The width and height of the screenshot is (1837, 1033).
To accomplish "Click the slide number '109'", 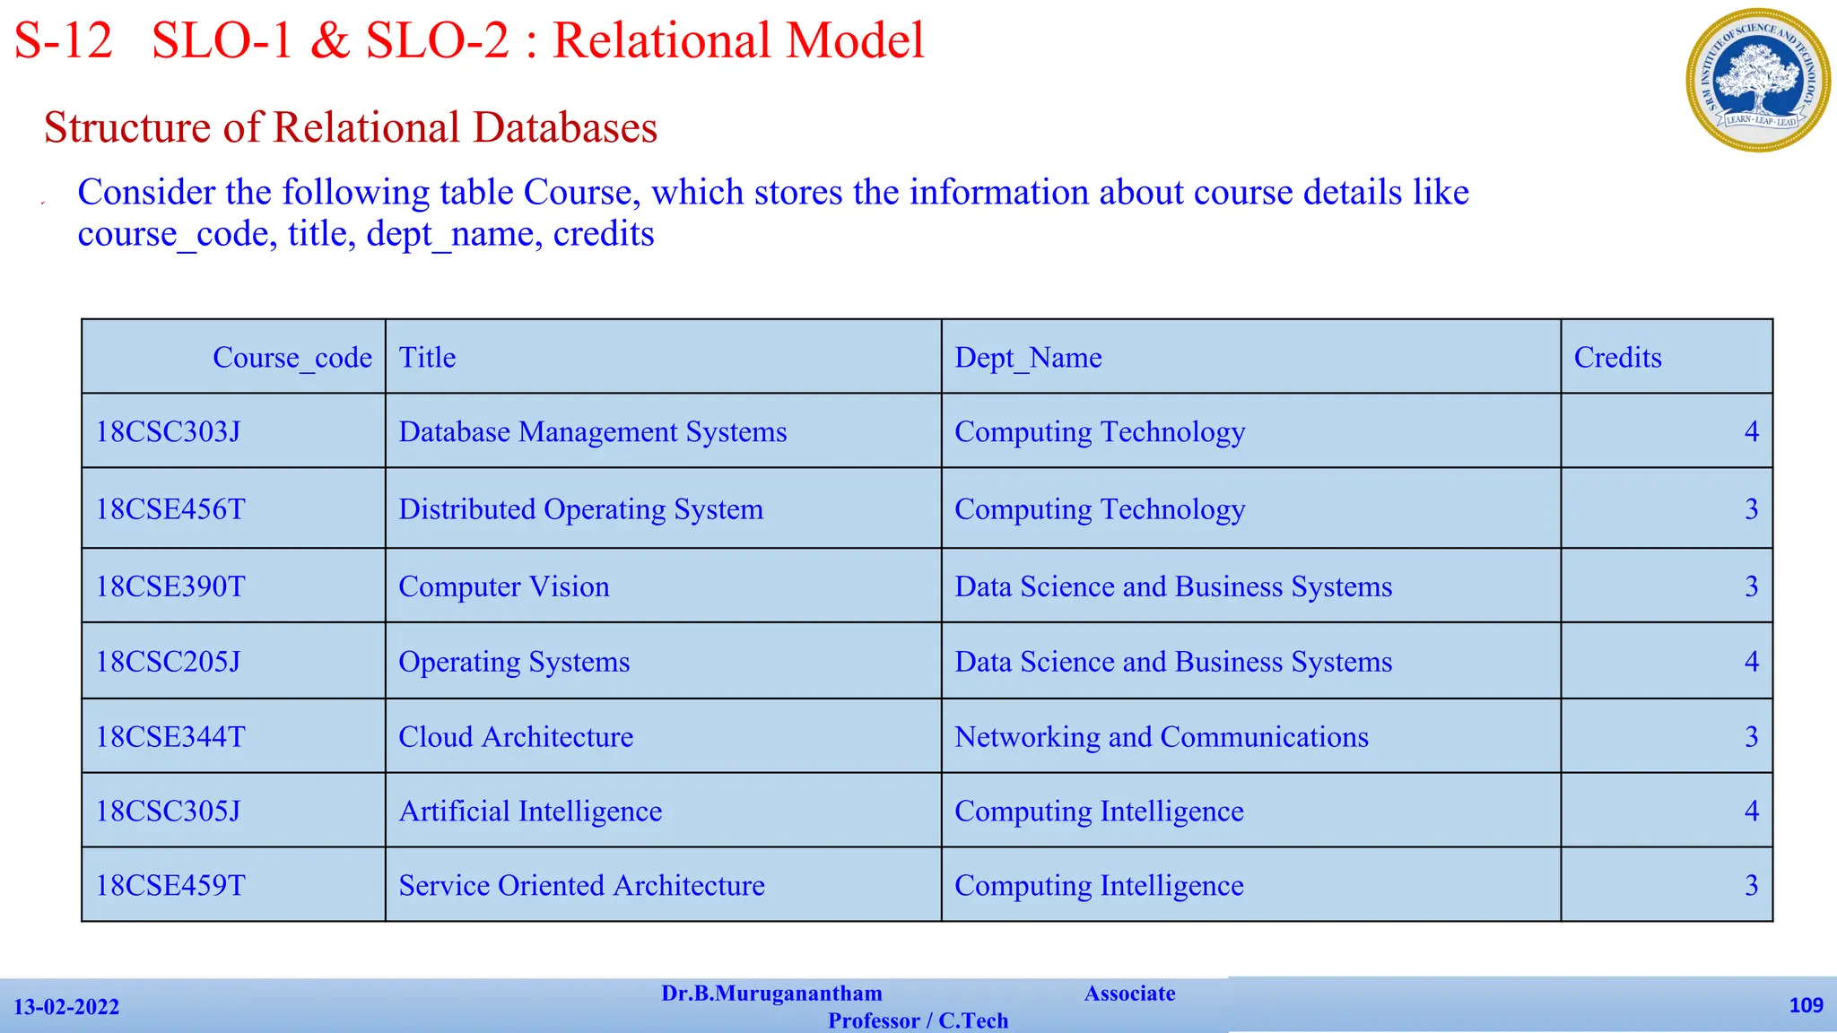I will coord(1806,1005).
